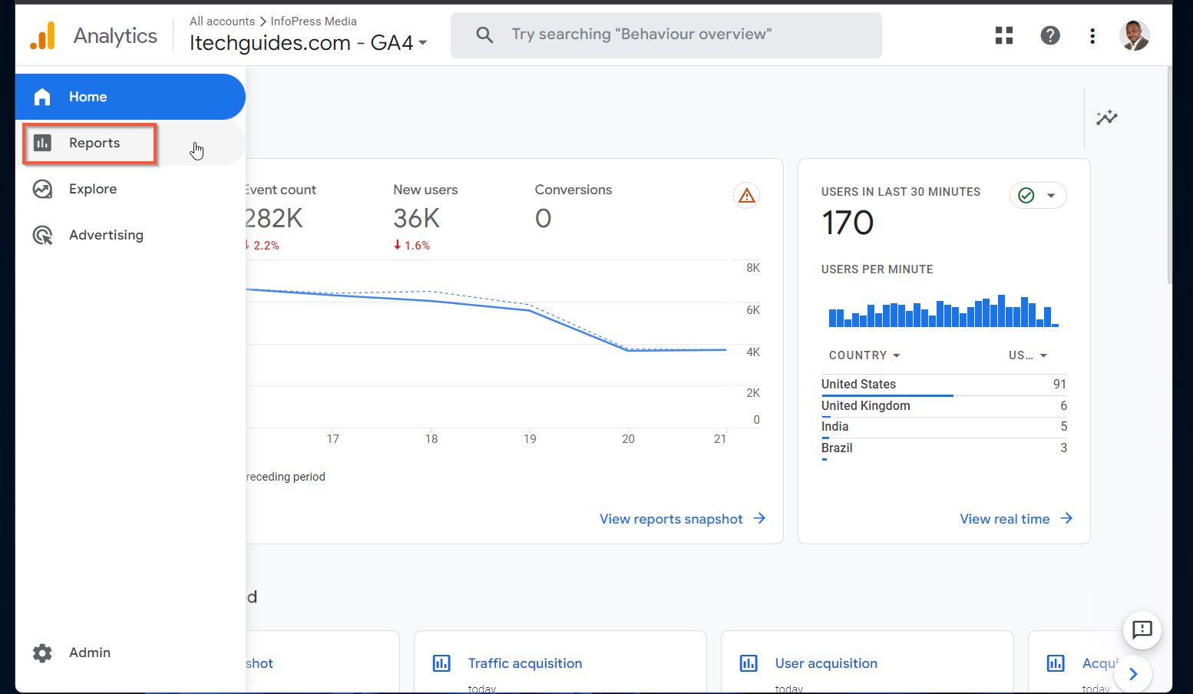Click the User acquisition chart icon
Image resolution: width=1193 pixels, height=694 pixels.
(x=749, y=663)
